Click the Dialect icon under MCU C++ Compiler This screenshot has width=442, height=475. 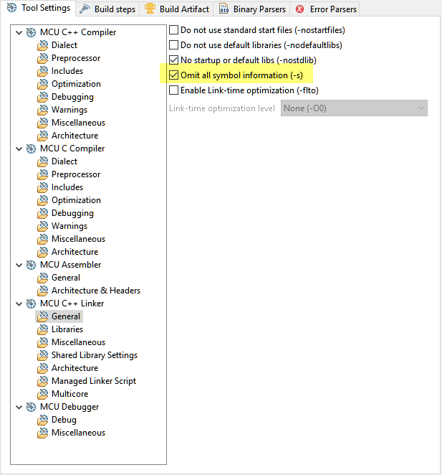pos(43,45)
